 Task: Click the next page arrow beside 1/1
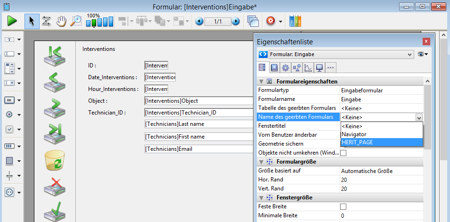[236, 21]
